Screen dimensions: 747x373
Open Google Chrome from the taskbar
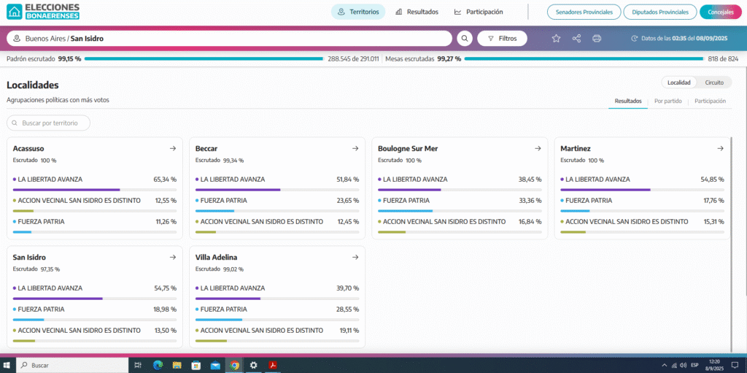pyautogui.click(x=234, y=365)
